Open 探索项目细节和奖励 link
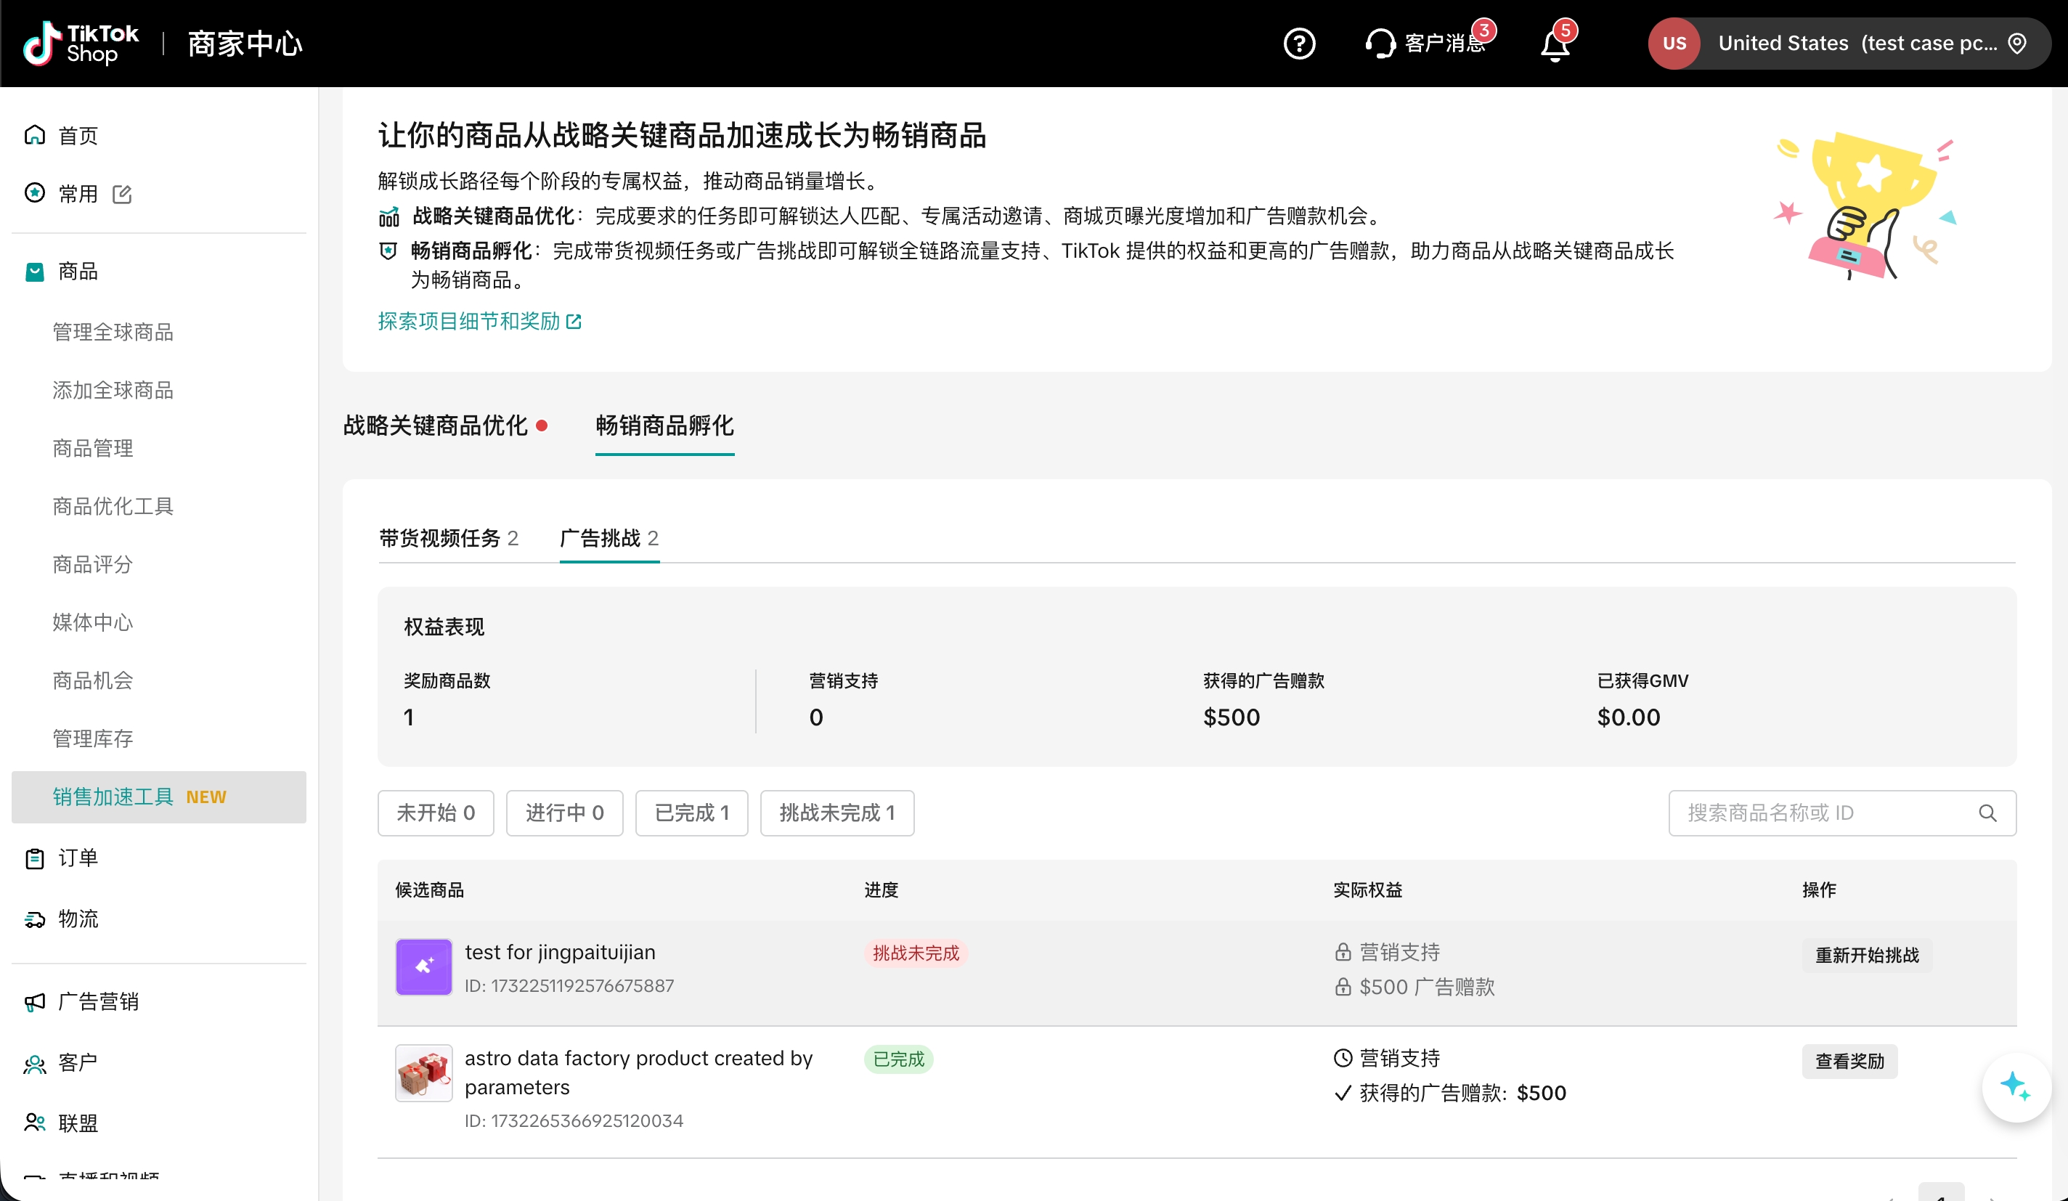Viewport: 2068px width, 1201px height. [x=479, y=322]
